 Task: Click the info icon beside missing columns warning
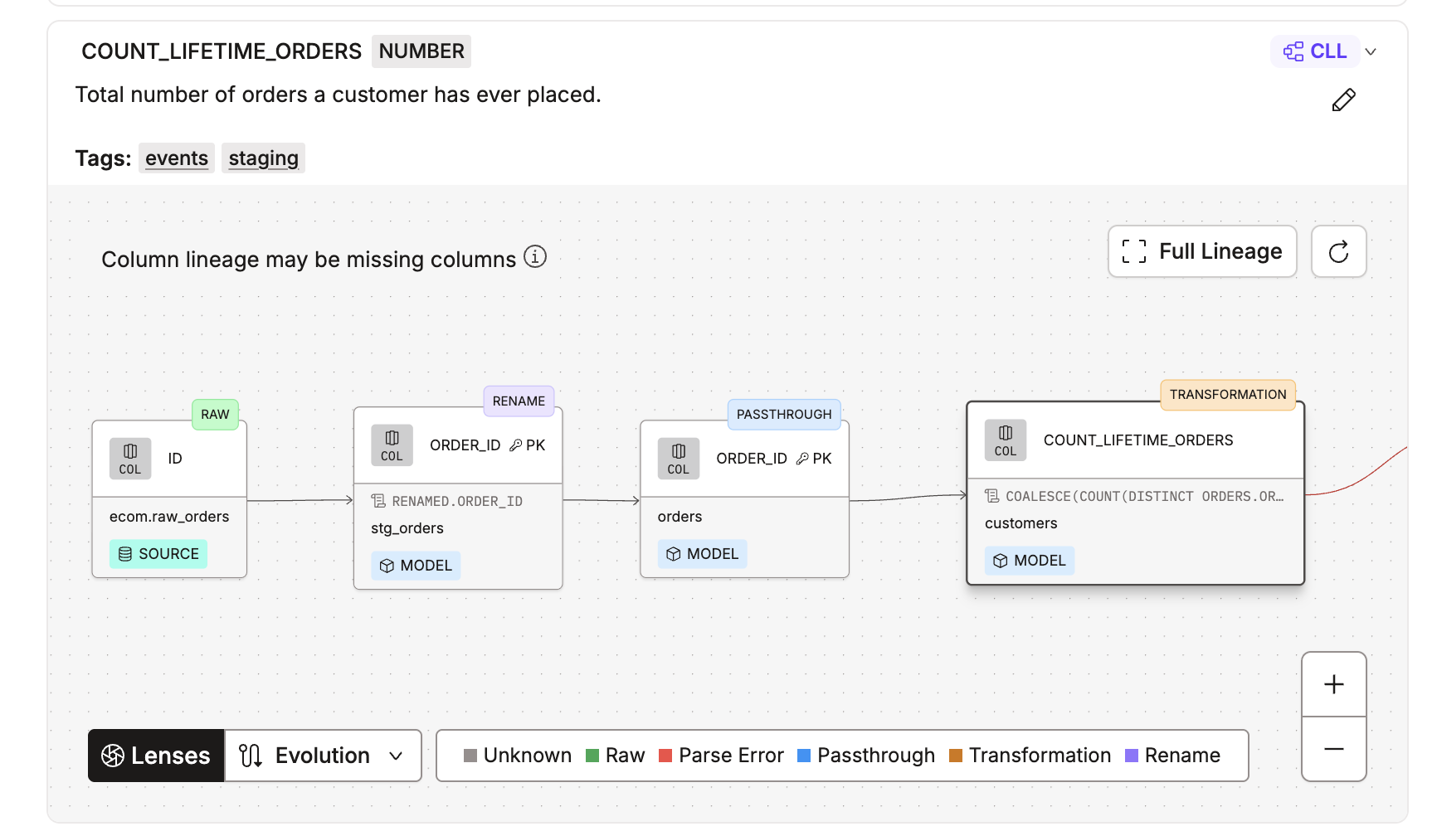coord(535,257)
